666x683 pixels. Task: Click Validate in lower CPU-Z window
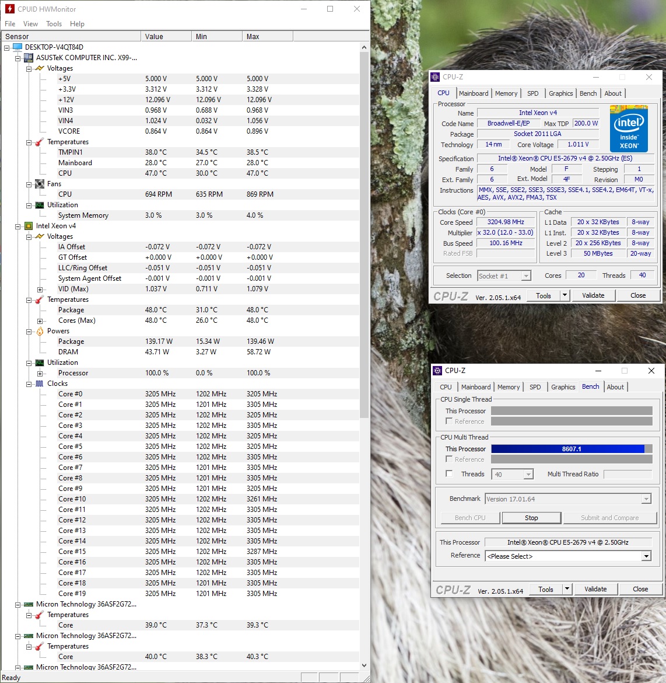point(595,589)
